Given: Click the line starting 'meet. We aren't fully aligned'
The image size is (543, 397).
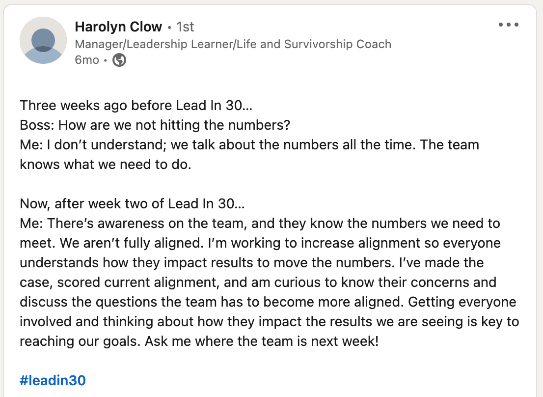Looking at the screenshot, I should tap(260, 243).
